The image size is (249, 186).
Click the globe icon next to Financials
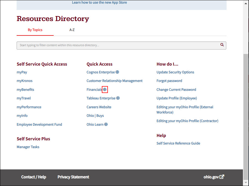[x=105, y=89]
